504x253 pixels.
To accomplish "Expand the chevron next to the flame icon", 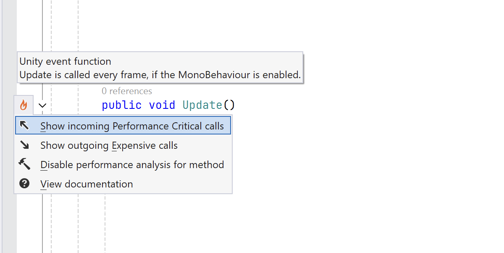I will [42, 105].
